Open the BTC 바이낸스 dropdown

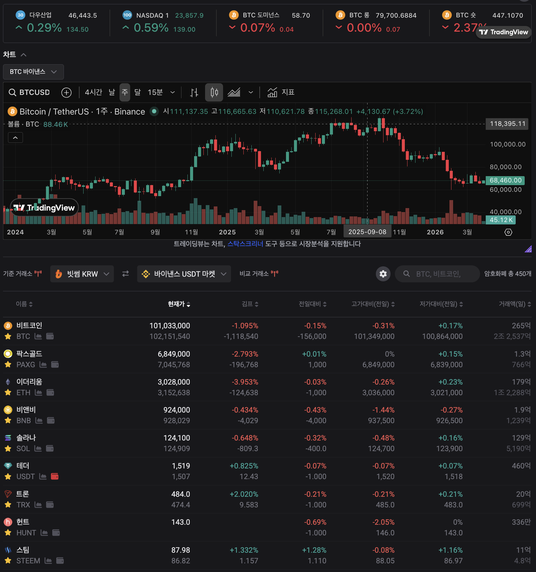(33, 72)
